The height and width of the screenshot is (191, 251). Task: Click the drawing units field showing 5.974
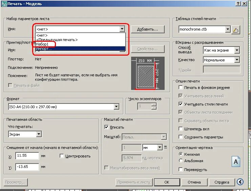pos(131,158)
